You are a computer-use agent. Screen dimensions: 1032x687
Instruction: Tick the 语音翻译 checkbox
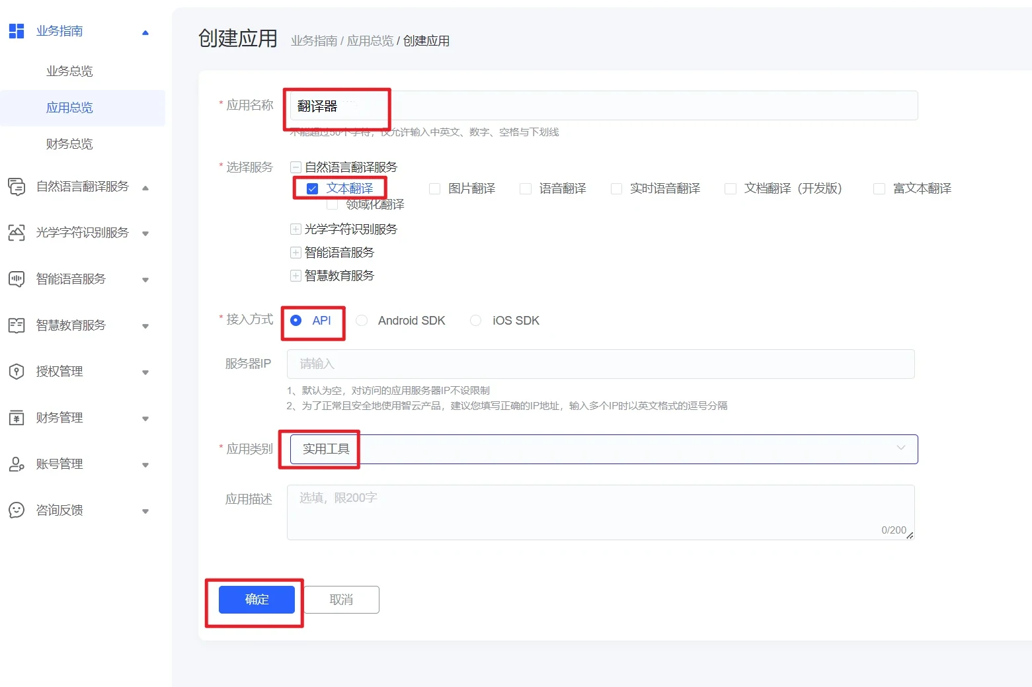pos(526,189)
